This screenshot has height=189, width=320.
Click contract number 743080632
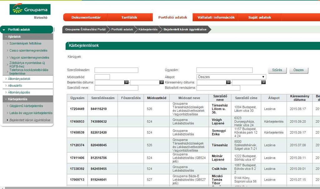click(x=99, y=122)
